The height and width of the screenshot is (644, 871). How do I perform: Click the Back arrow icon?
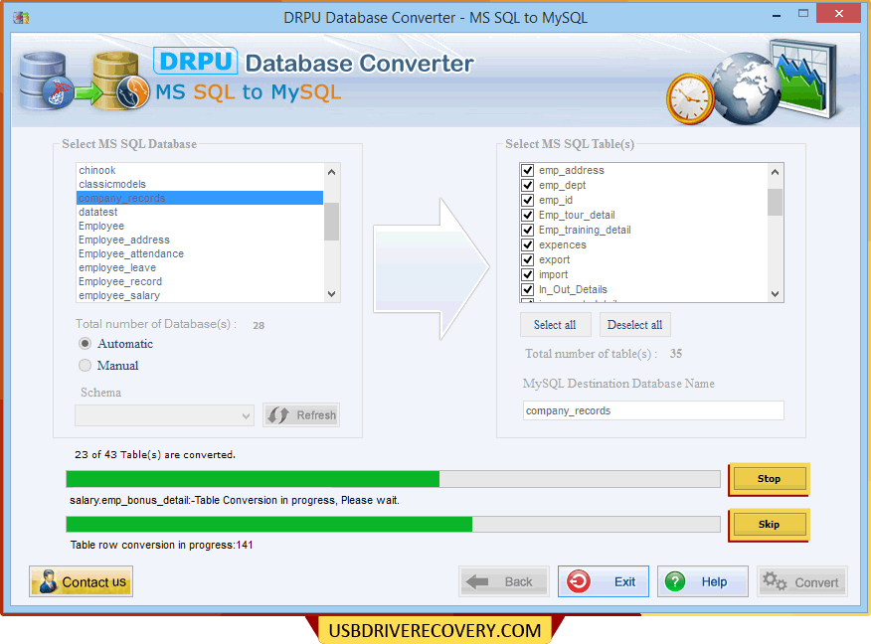[477, 581]
